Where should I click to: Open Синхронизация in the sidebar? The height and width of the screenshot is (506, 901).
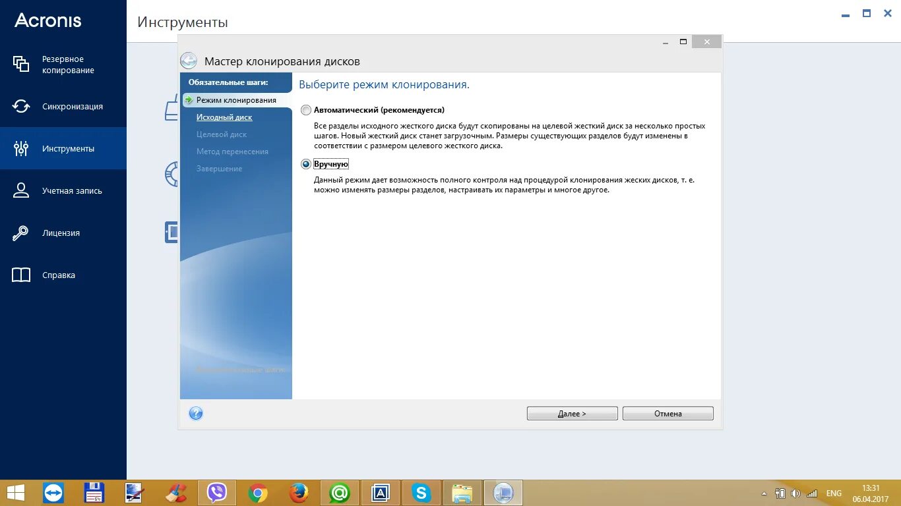pos(63,106)
